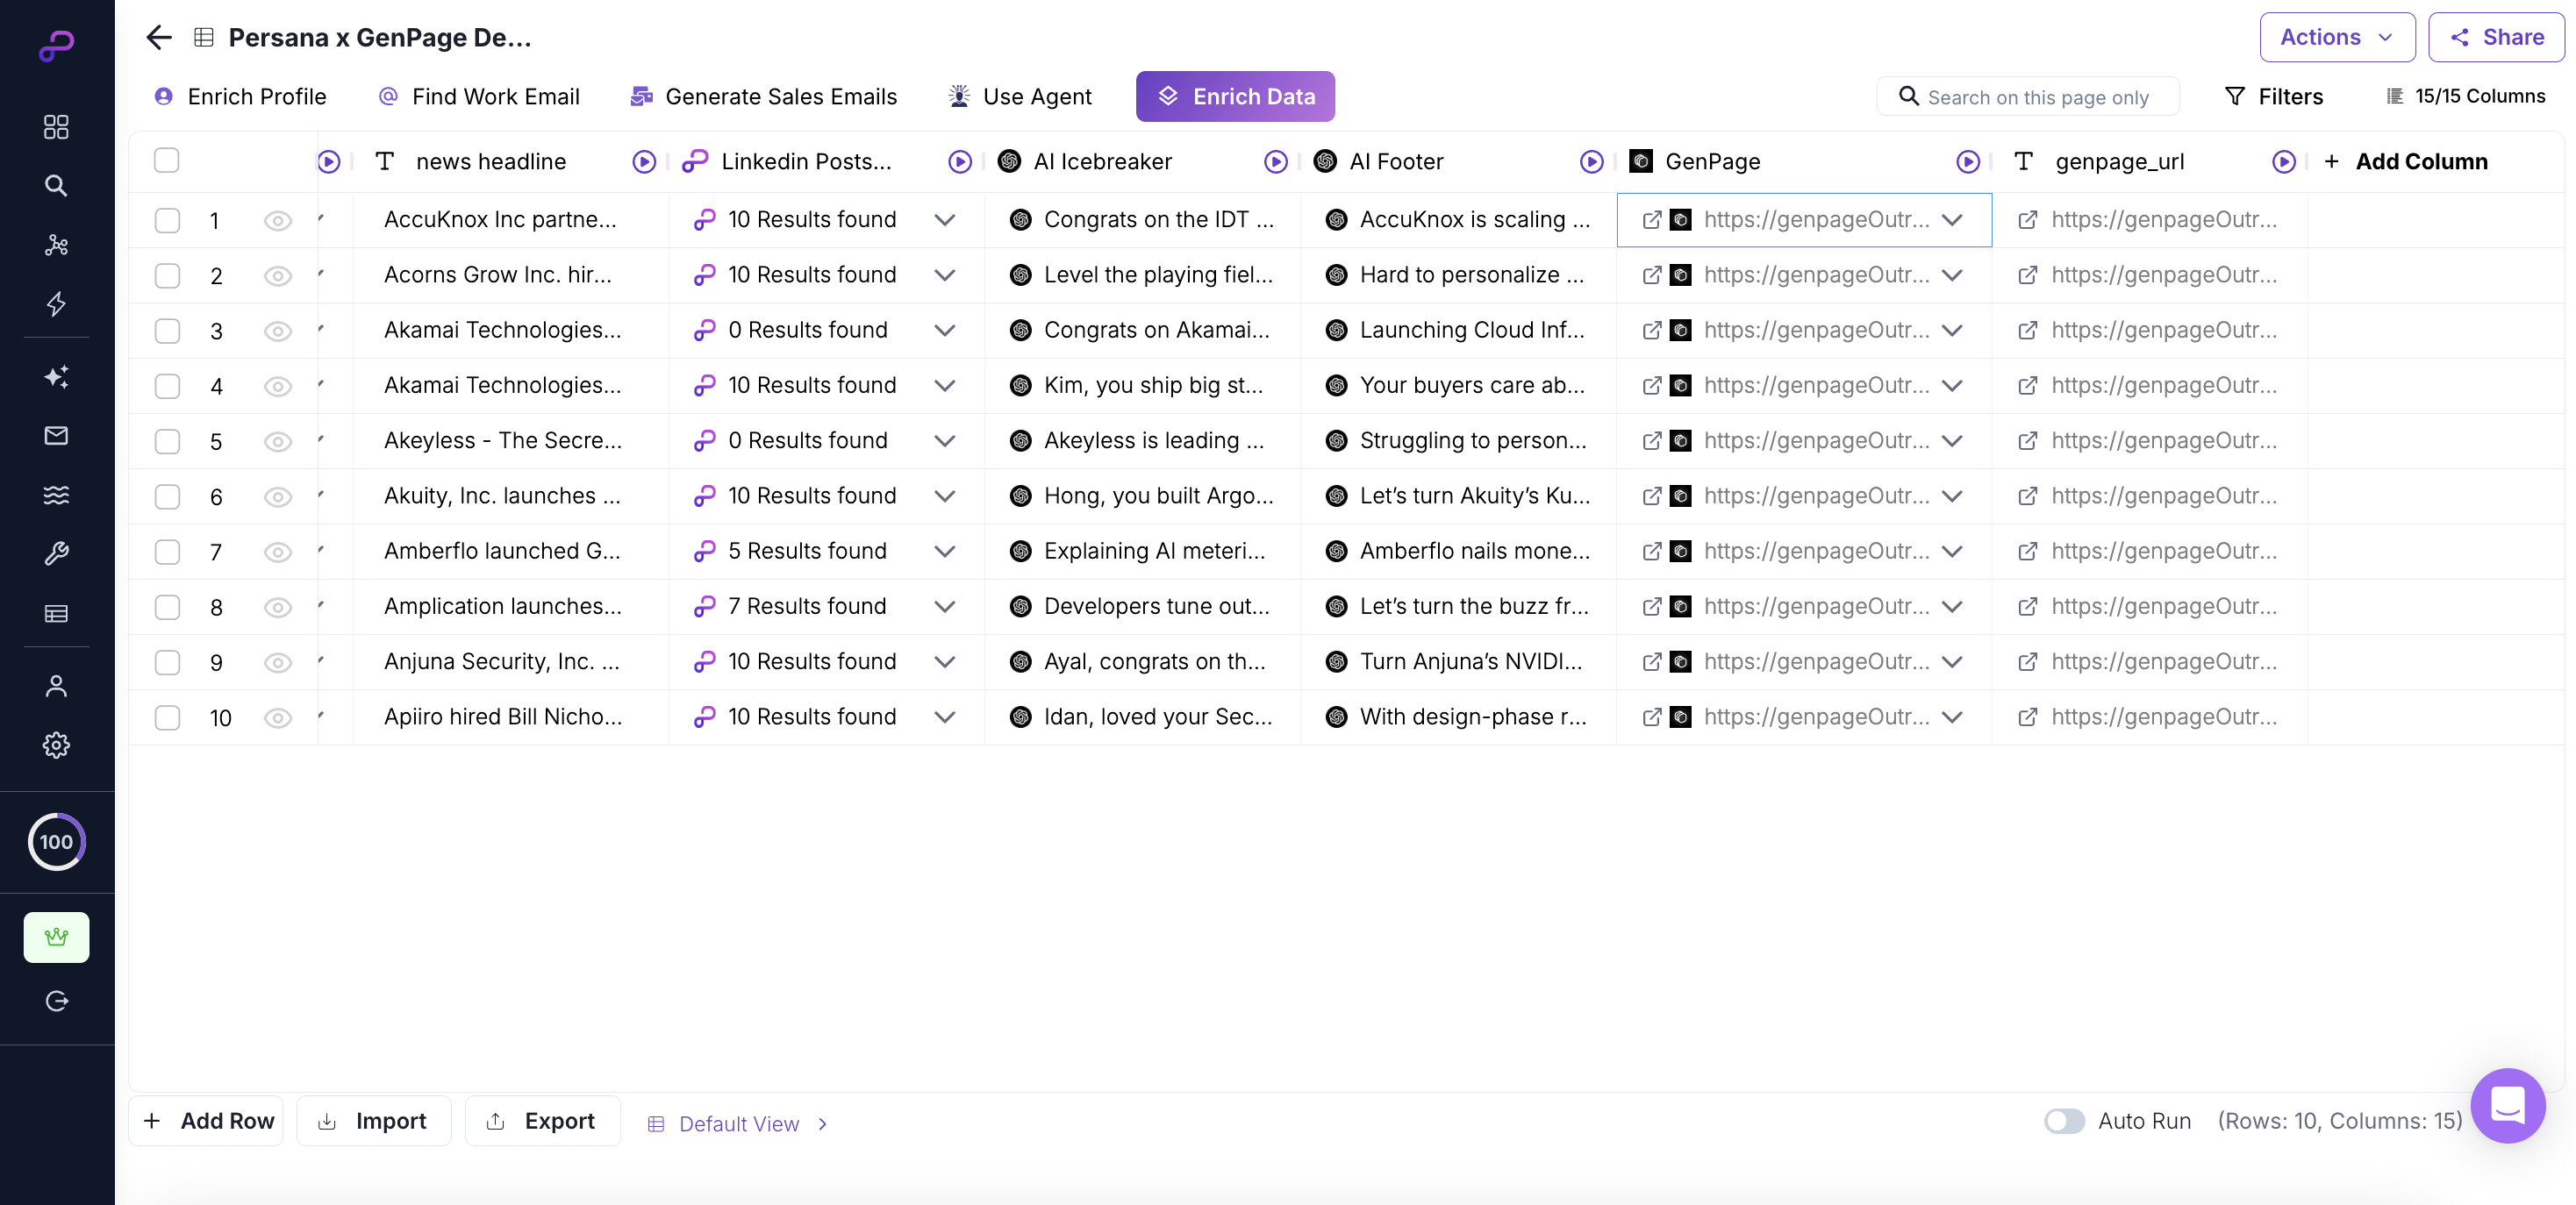Open the Actions dropdown
The height and width of the screenshot is (1205, 2576).
coord(2336,37)
